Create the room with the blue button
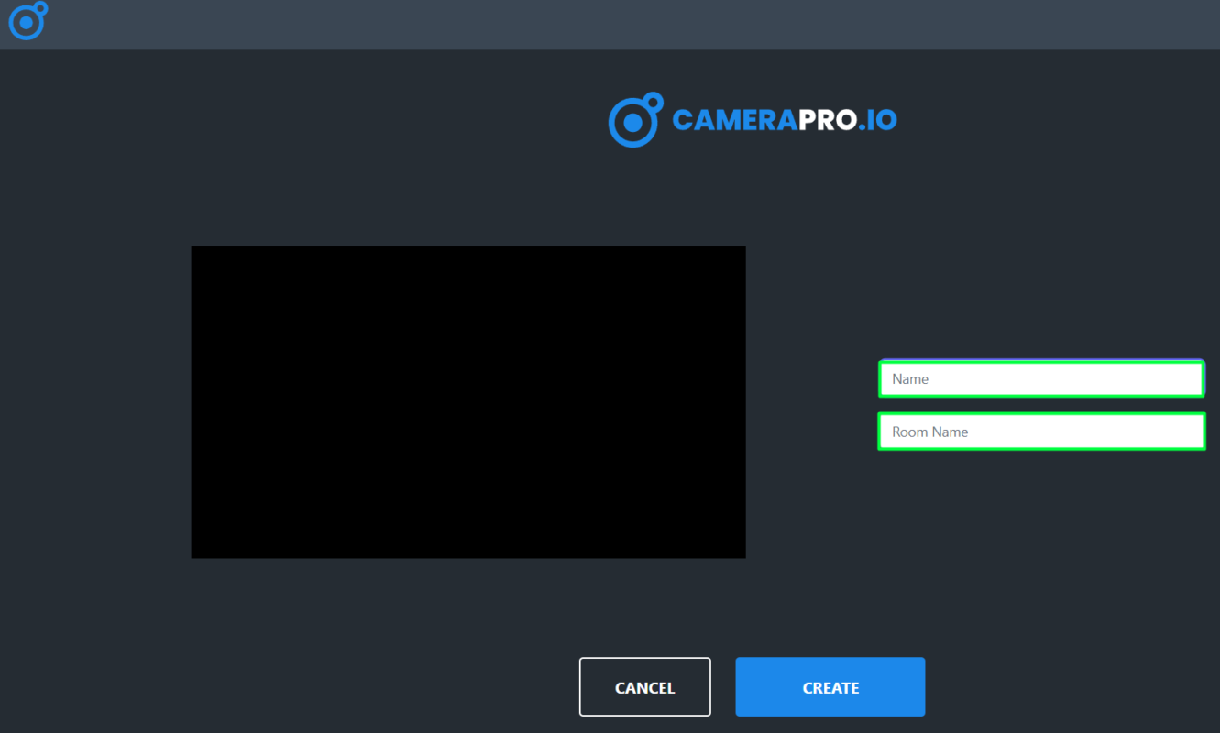The height and width of the screenshot is (733, 1220). coord(830,687)
